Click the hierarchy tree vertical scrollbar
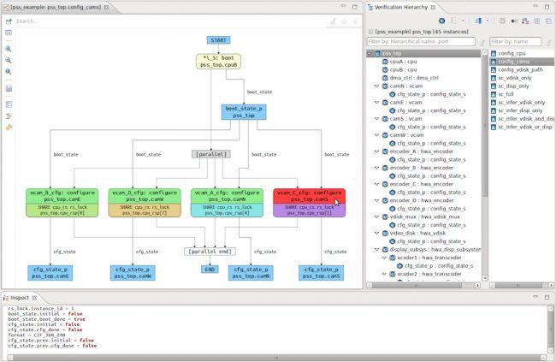The image size is (556, 362). pos(485,165)
